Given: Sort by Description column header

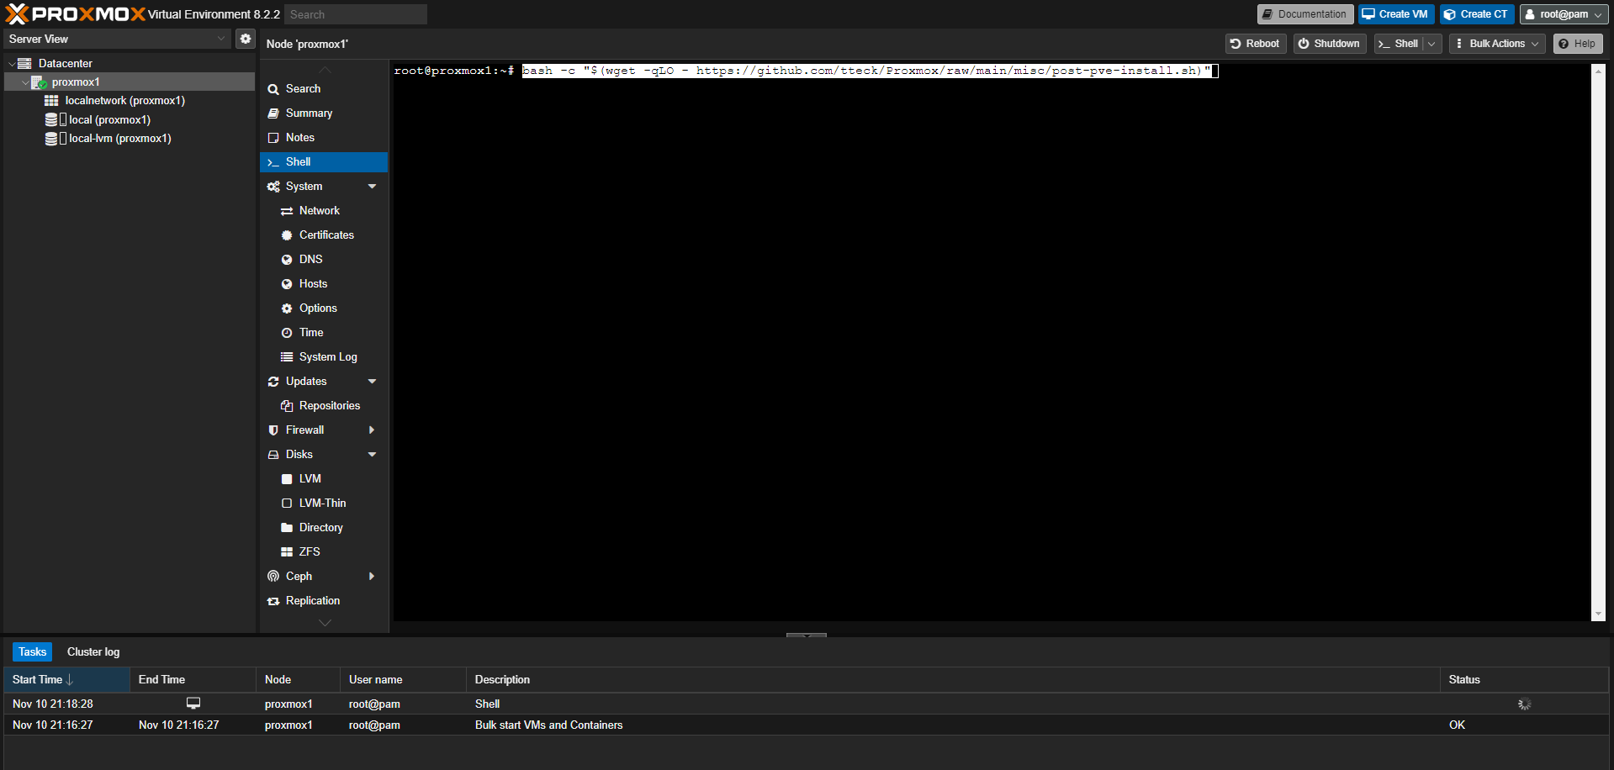Looking at the screenshot, I should [x=953, y=679].
